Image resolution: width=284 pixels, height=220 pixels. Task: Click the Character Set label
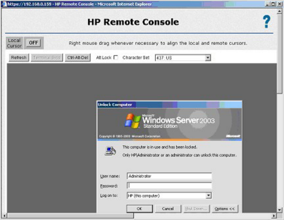pos(136,57)
